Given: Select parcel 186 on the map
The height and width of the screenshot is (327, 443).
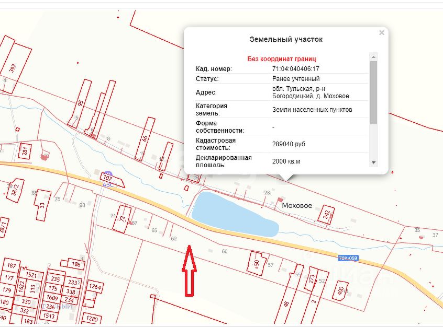Looking at the screenshot, I should [75, 264].
